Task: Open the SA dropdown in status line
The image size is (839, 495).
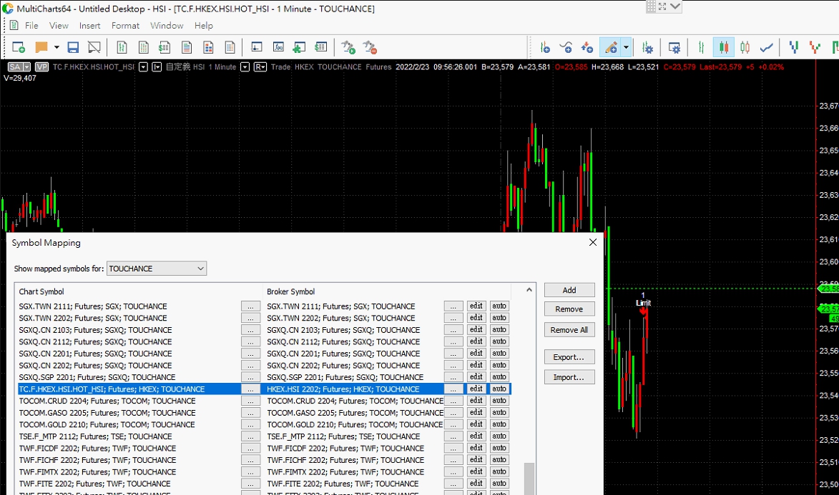Action: tap(26, 67)
